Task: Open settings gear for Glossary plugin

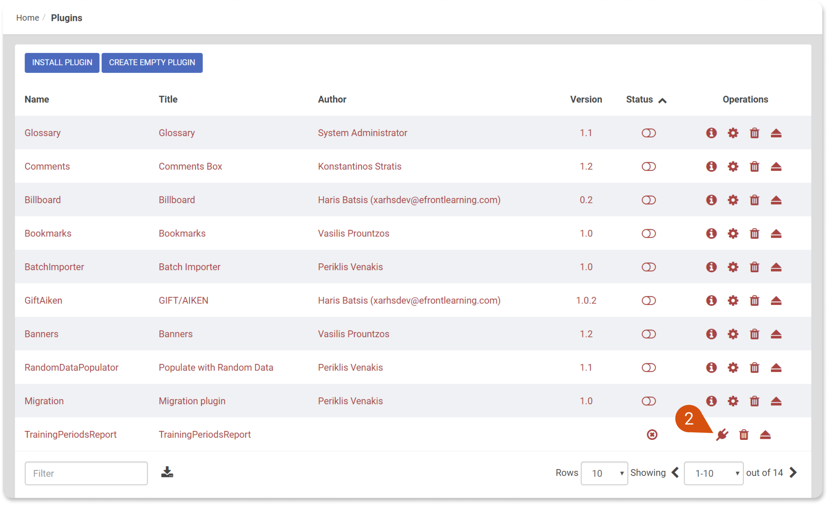Action: pyautogui.click(x=733, y=133)
